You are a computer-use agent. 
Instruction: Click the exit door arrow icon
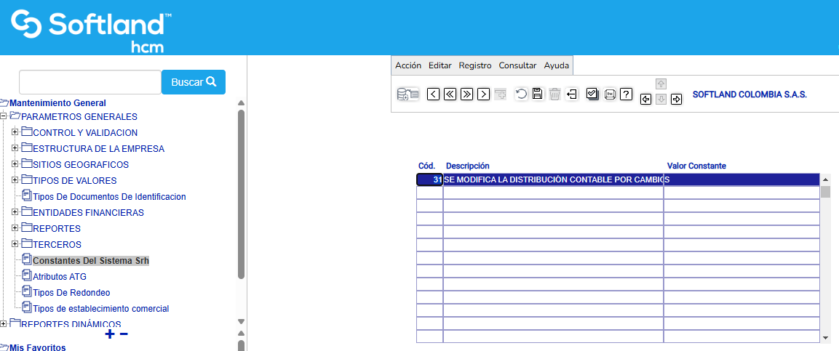(572, 94)
